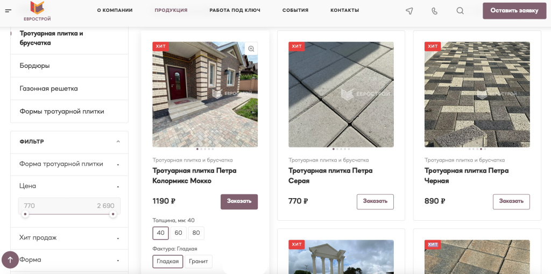Open search via magnifier icon

coord(460,11)
